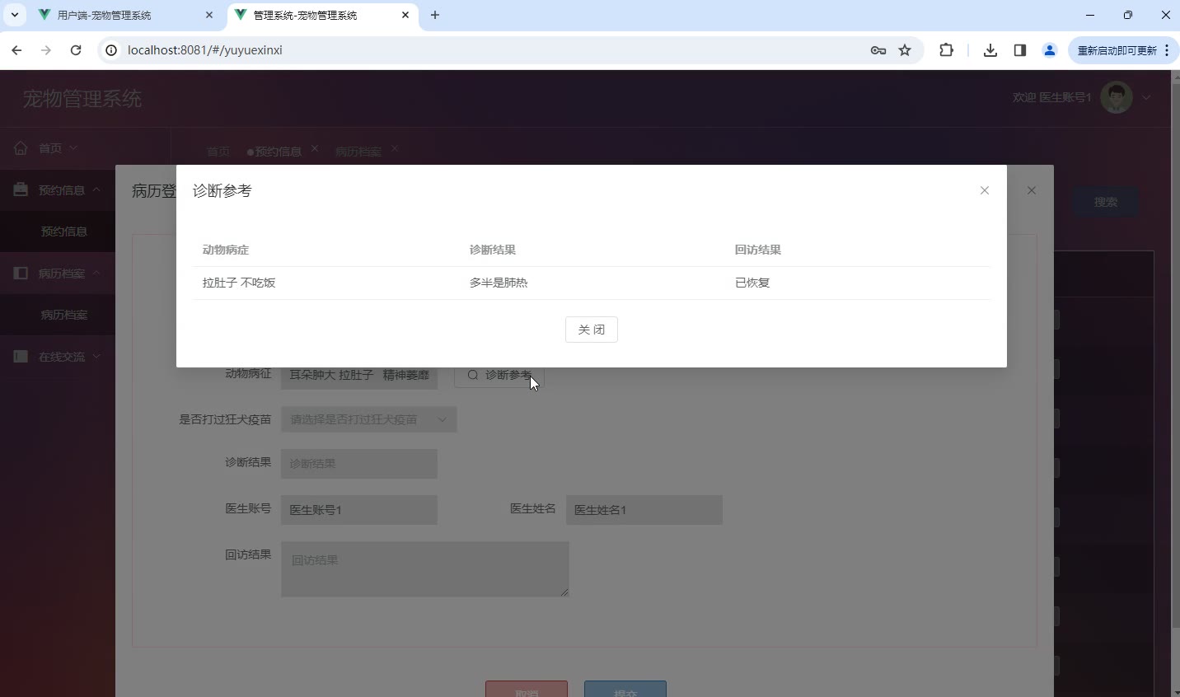The height and width of the screenshot is (697, 1180).
Task: Select the 多半是肺热 diagnosis cell
Action: 499,283
